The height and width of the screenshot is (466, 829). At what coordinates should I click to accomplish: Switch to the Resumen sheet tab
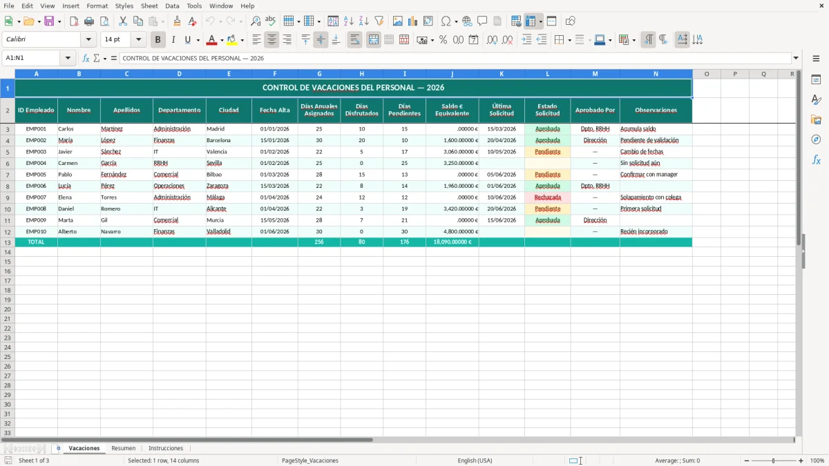[124, 448]
